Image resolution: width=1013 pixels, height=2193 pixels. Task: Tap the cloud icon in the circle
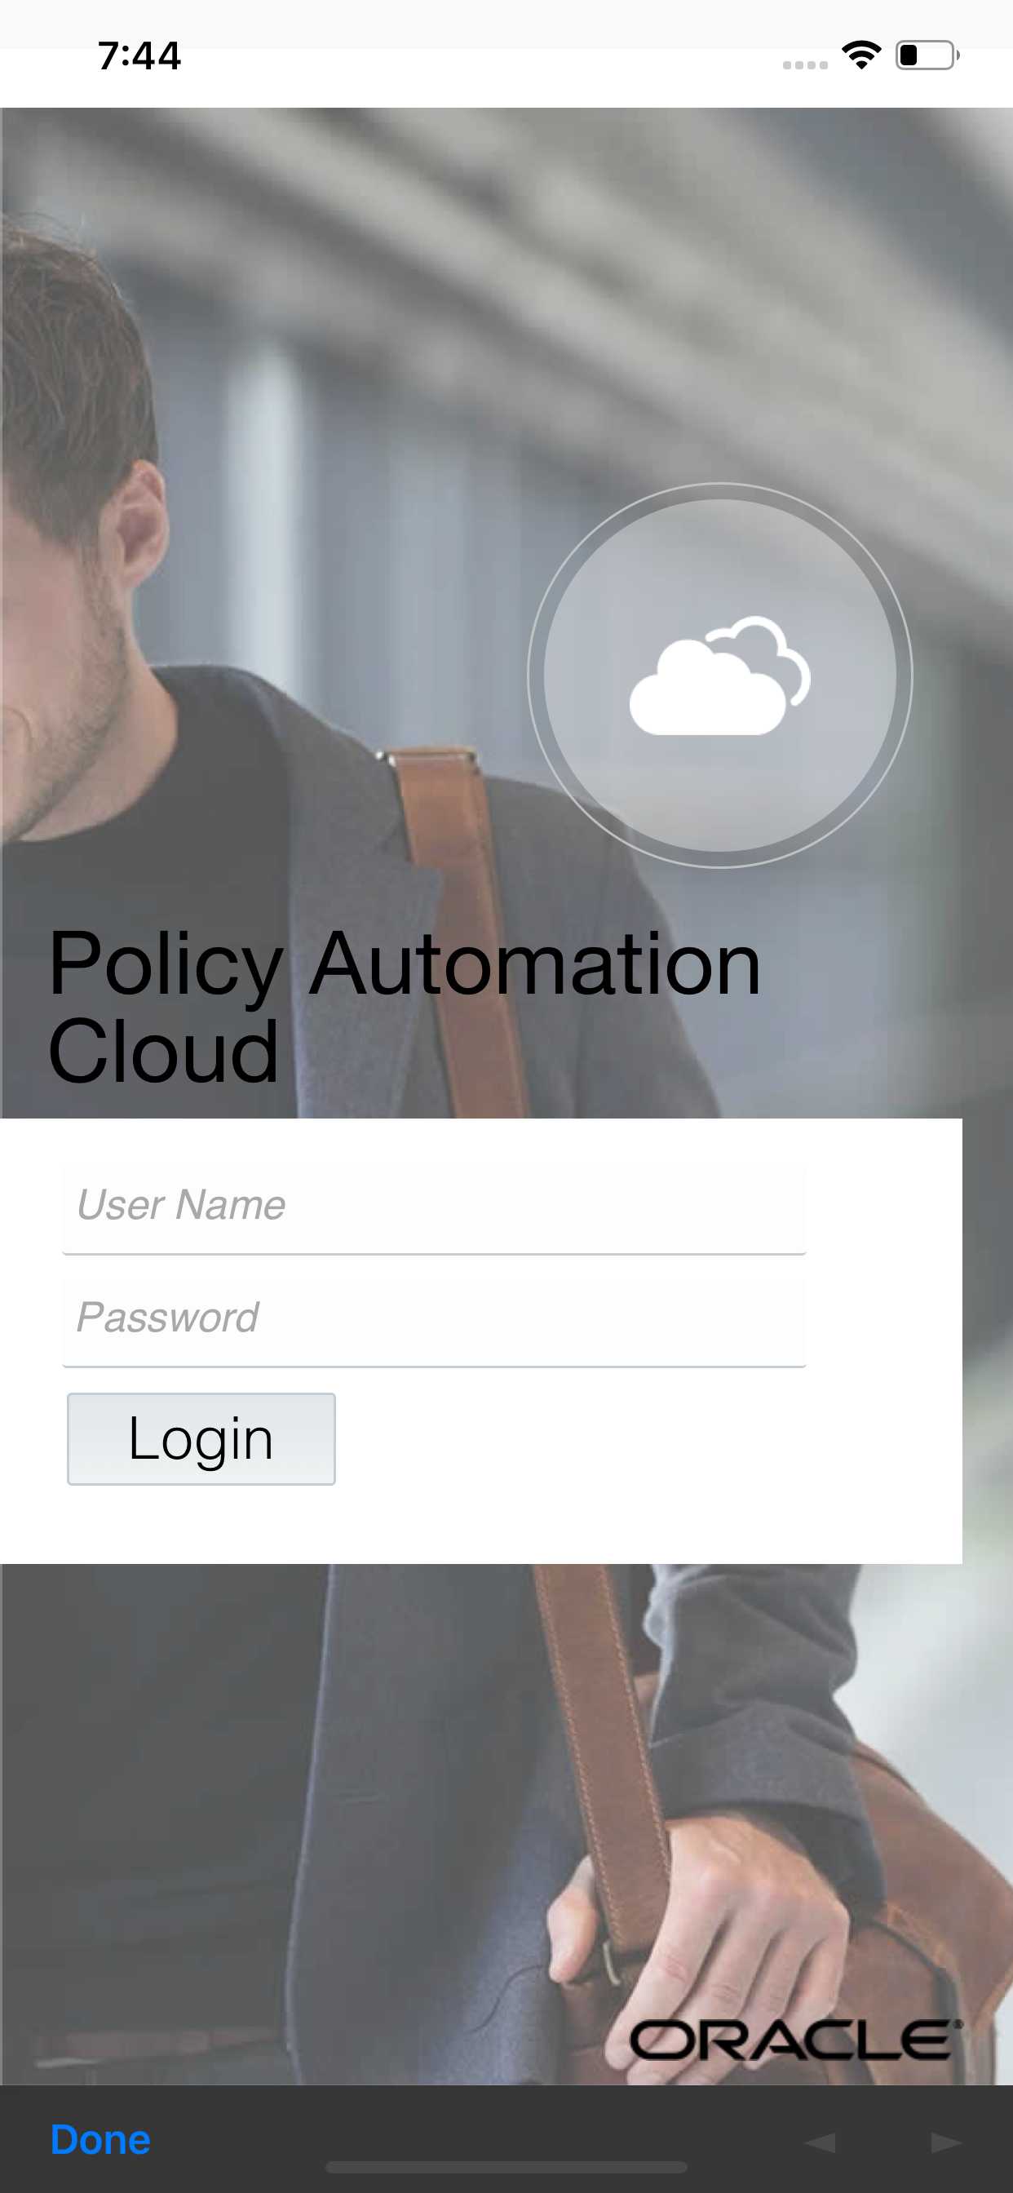coord(720,675)
